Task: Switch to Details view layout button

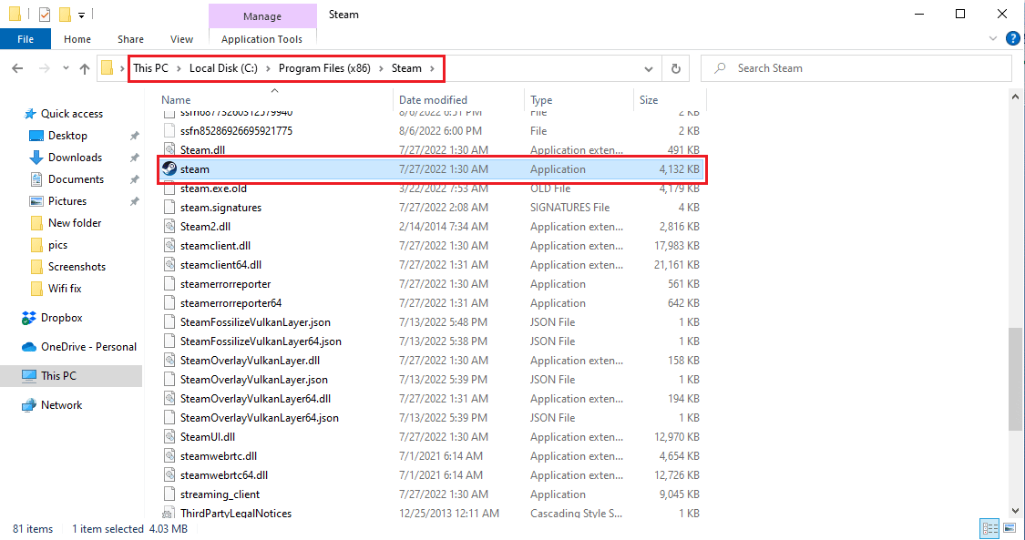Action: pyautogui.click(x=990, y=528)
